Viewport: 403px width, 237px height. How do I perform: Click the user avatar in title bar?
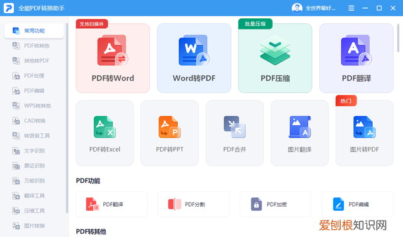click(297, 8)
